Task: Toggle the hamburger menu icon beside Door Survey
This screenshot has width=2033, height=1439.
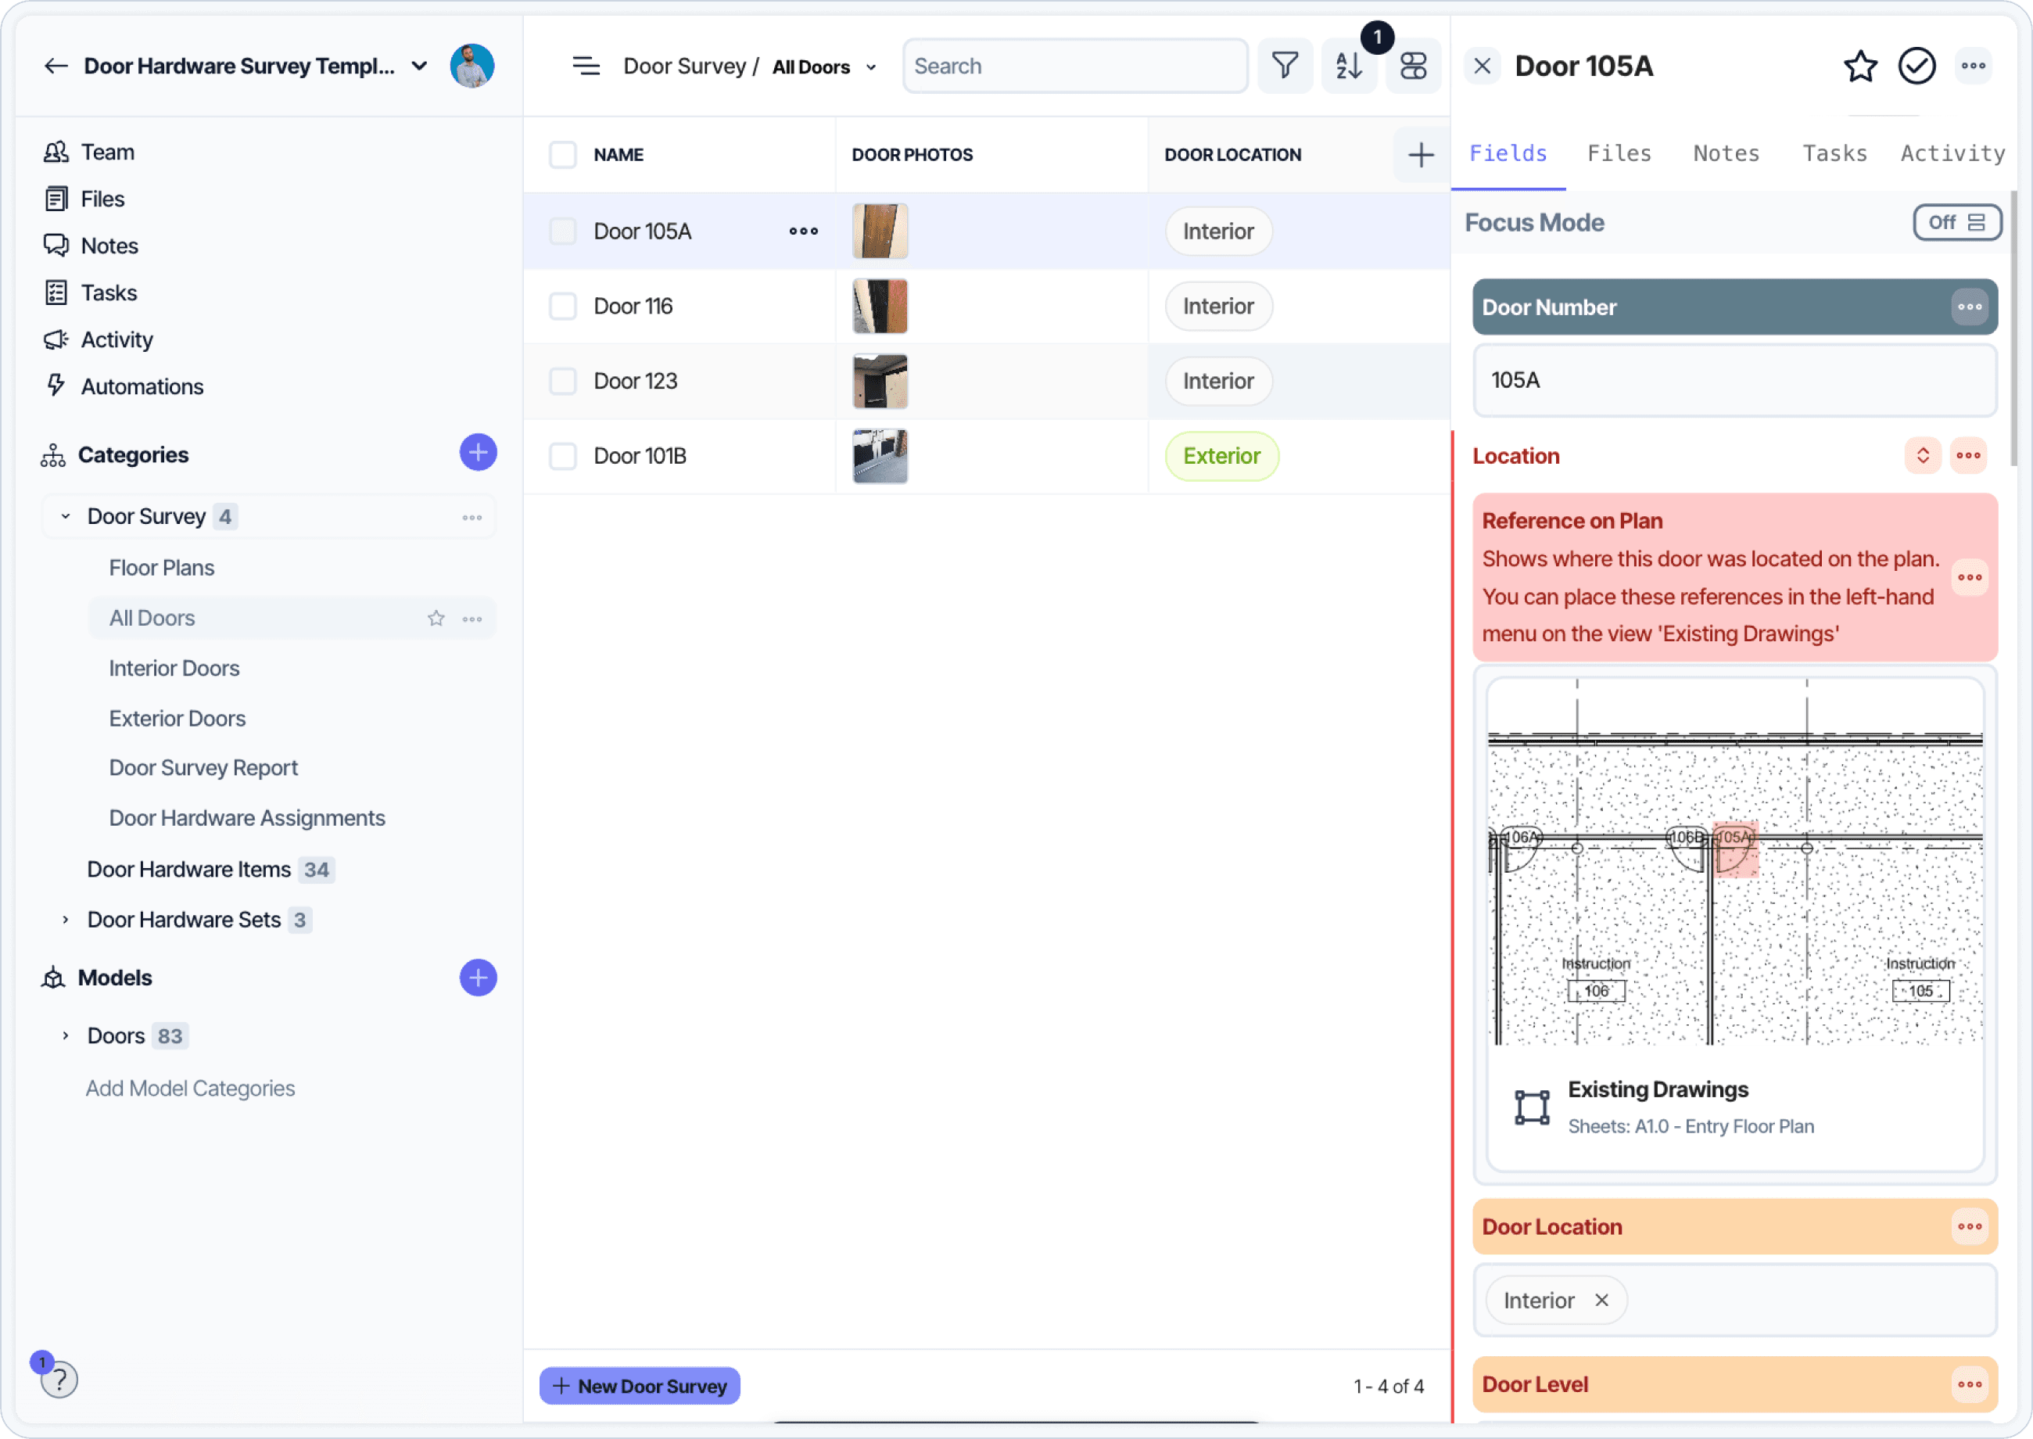Action: pos(586,66)
